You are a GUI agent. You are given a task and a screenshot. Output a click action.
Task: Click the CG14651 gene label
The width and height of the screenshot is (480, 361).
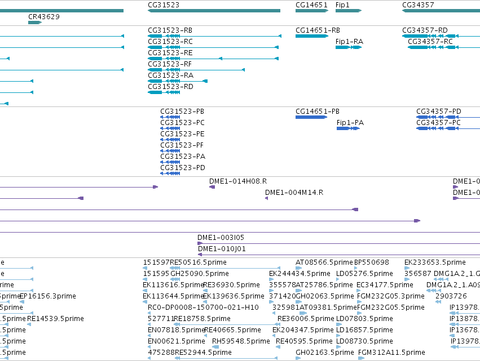311,5
